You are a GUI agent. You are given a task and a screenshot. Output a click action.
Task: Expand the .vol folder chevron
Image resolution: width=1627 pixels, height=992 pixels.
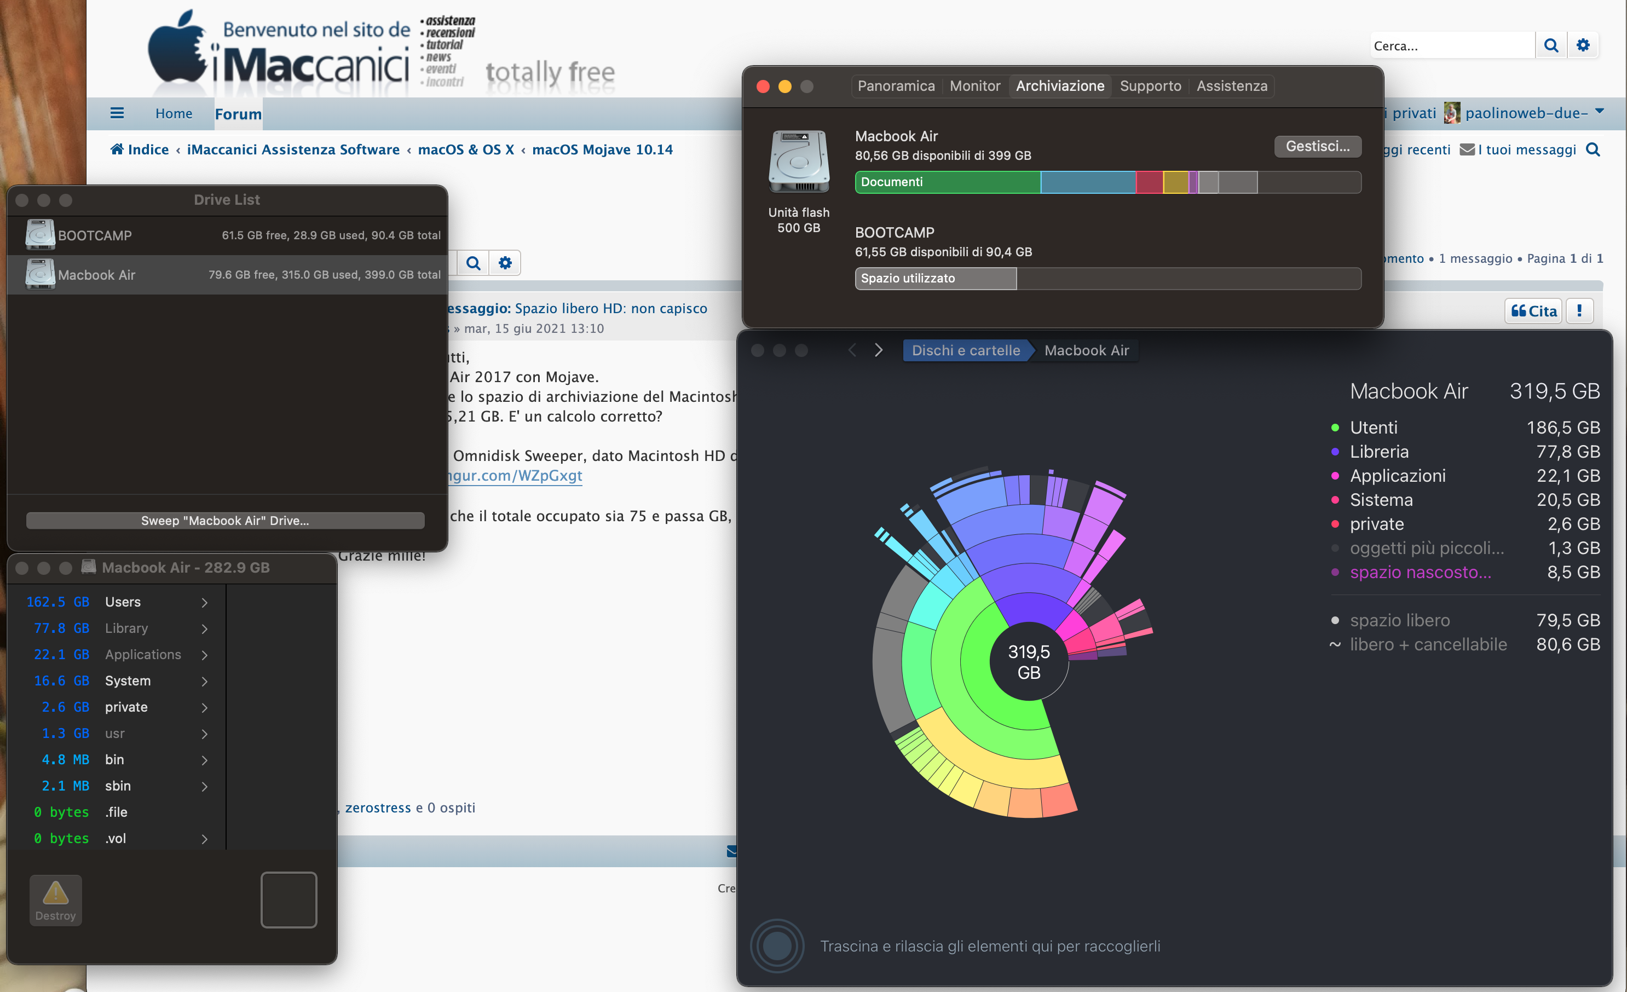[205, 839]
